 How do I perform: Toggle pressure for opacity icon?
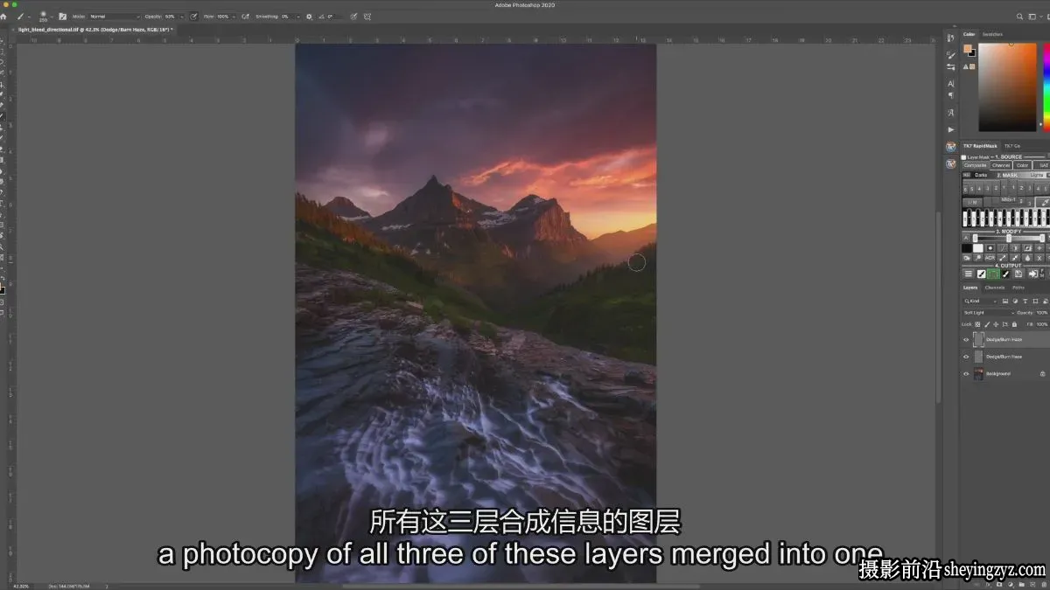193,17
